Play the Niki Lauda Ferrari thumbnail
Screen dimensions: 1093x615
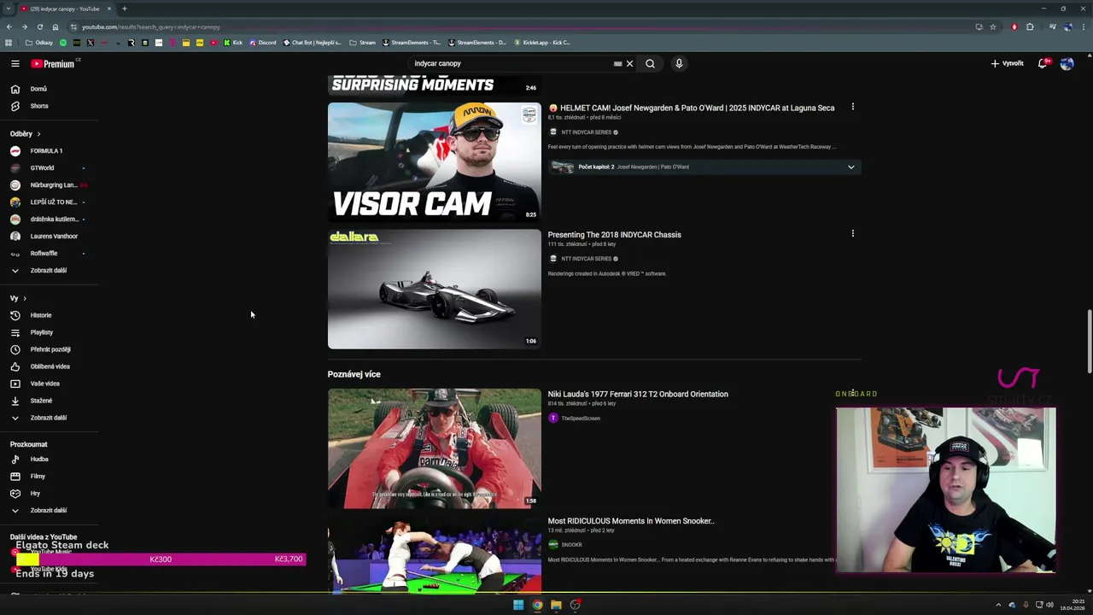click(x=434, y=448)
